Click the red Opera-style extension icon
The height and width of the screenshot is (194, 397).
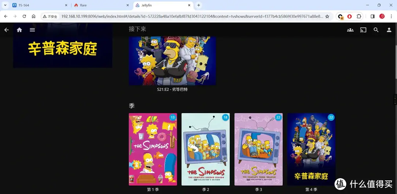click(x=350, y=17)
